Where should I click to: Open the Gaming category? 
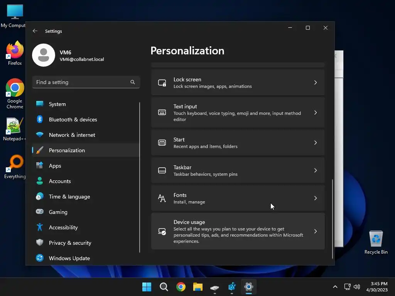pyautogui.click(x=86, y=212)
